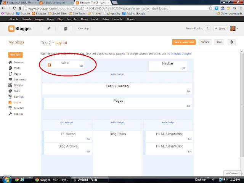Edit the Navbar gadget
Viewport: 244px width, 183px height.
point(183,68)
